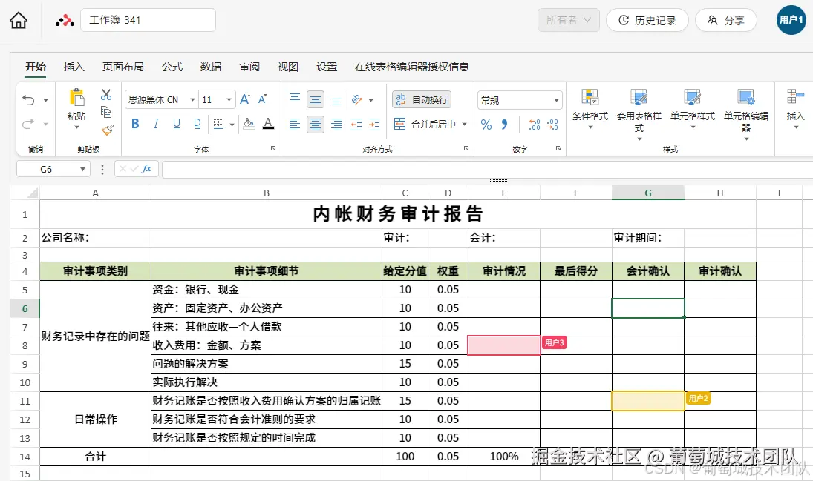
Task: Open the 插入 ribbon tab
Action: coord(74,66)
